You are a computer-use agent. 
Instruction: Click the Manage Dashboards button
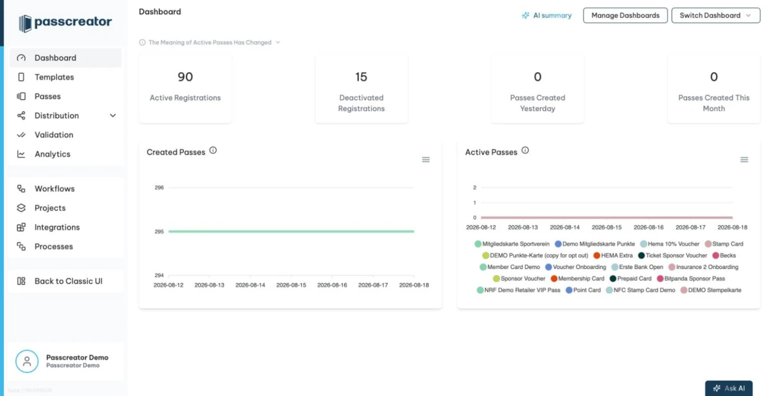point(625,15)
